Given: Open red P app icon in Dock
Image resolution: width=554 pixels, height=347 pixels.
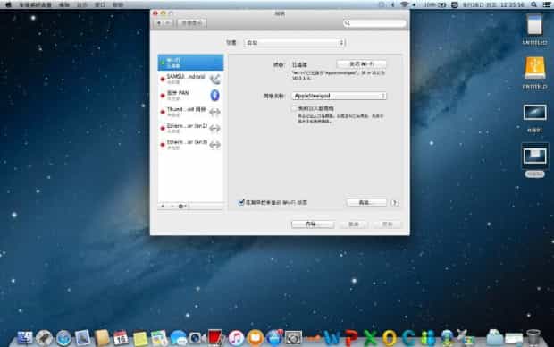Looking at the screenshot, I should [351, 338].
